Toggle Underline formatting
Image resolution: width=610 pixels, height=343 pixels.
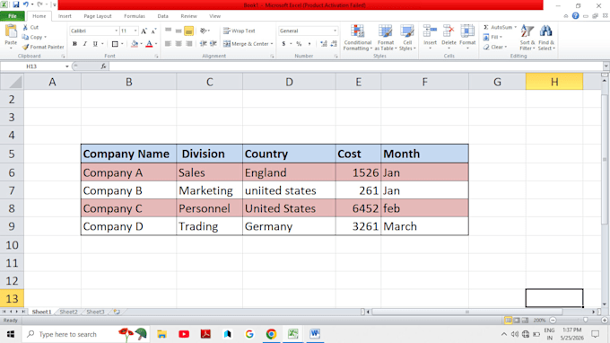click(x=95, y=44)
